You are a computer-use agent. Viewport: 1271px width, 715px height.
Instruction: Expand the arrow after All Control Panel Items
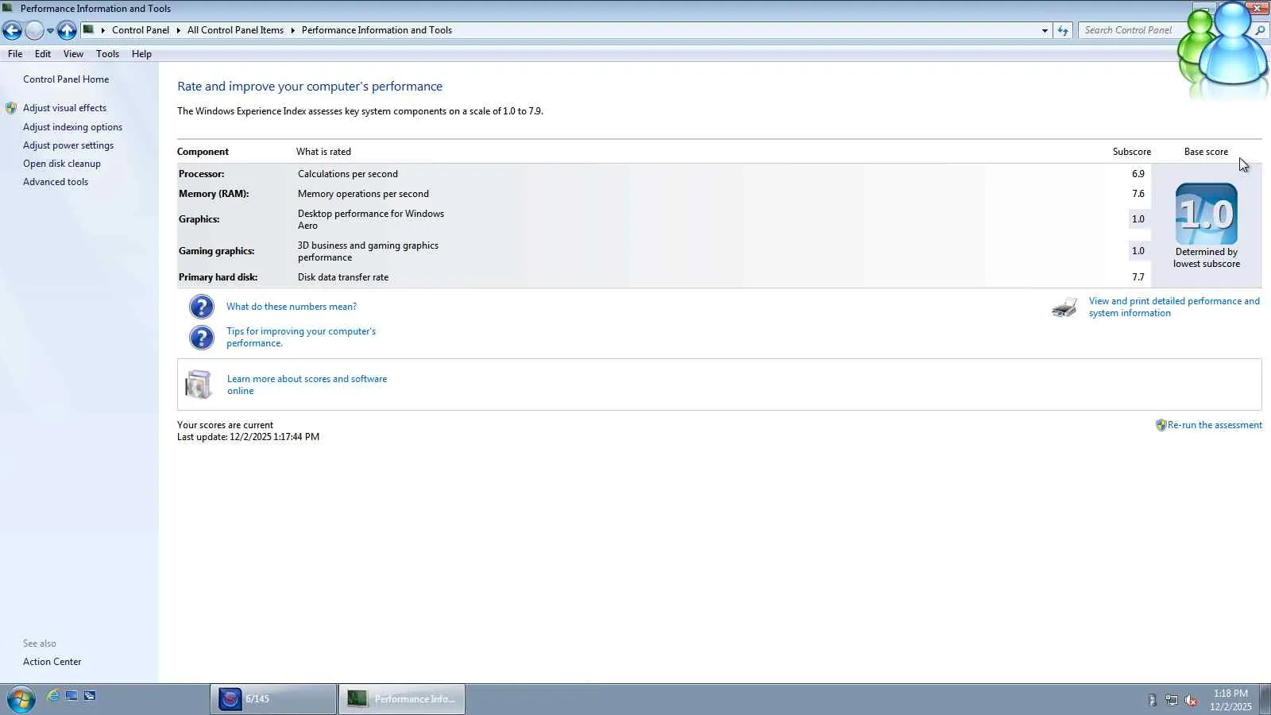292,30
